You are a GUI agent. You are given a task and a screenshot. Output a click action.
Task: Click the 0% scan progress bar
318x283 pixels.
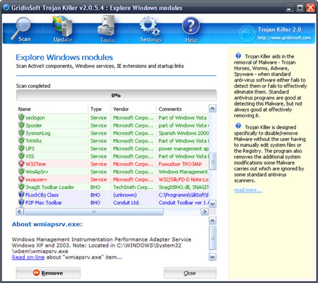point(116,95)
